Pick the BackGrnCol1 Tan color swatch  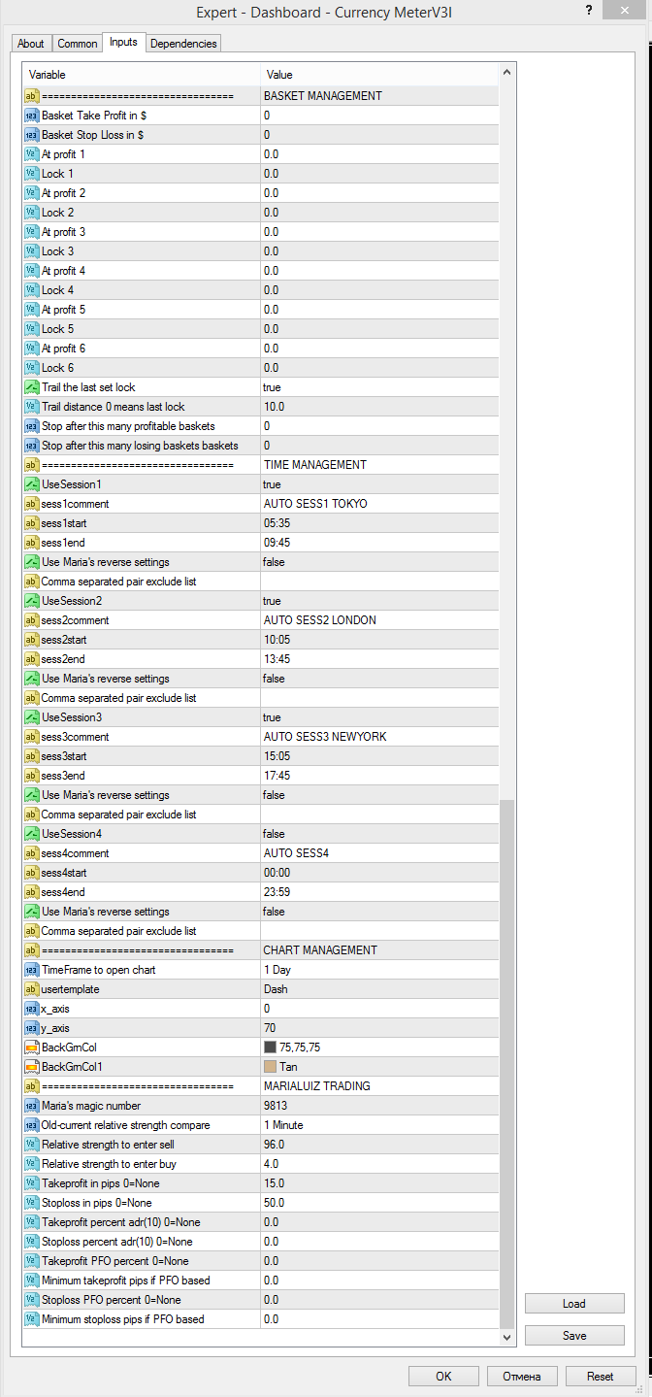(x=270, y=1067)
